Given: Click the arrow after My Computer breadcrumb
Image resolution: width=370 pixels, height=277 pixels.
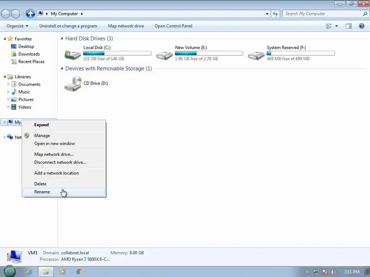Looking at the screenshot, I should [82, 14].
